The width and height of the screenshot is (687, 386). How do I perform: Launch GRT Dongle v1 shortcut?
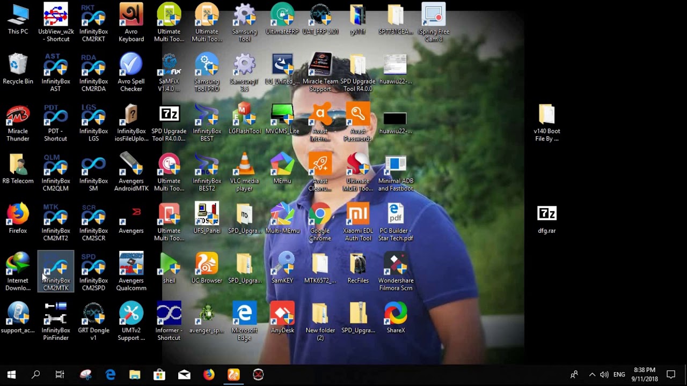[93, 322]
